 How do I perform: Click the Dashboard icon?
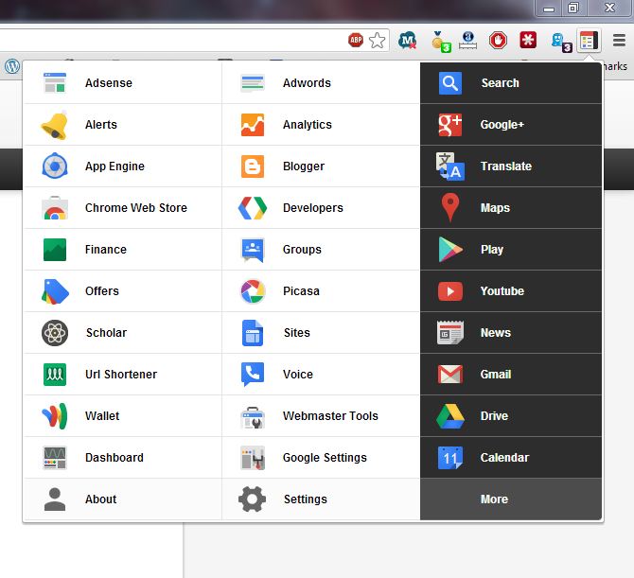point(55,458)
